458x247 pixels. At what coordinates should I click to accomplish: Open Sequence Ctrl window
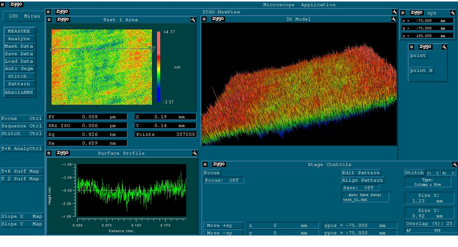(22, 126)
